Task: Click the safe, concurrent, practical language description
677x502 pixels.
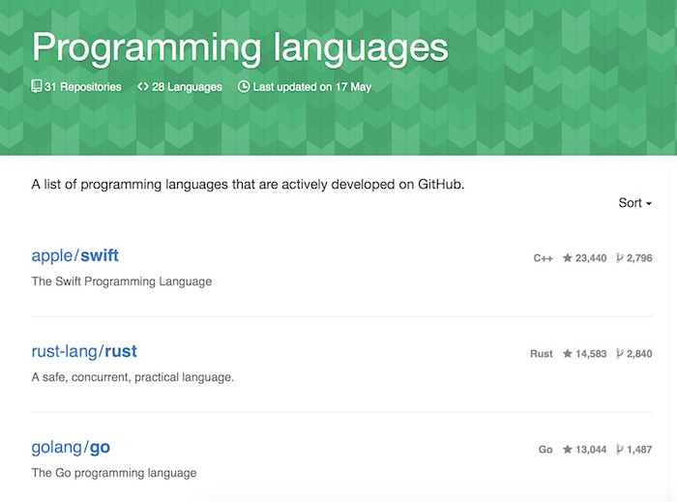Action: pos(132,377)
